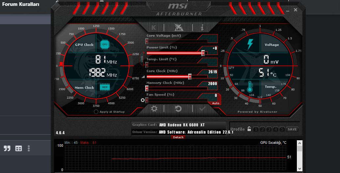Click the lightning bolt voltage icon
Screen dimensions: 340x173
pyautogui.click(x=250, y=44)
